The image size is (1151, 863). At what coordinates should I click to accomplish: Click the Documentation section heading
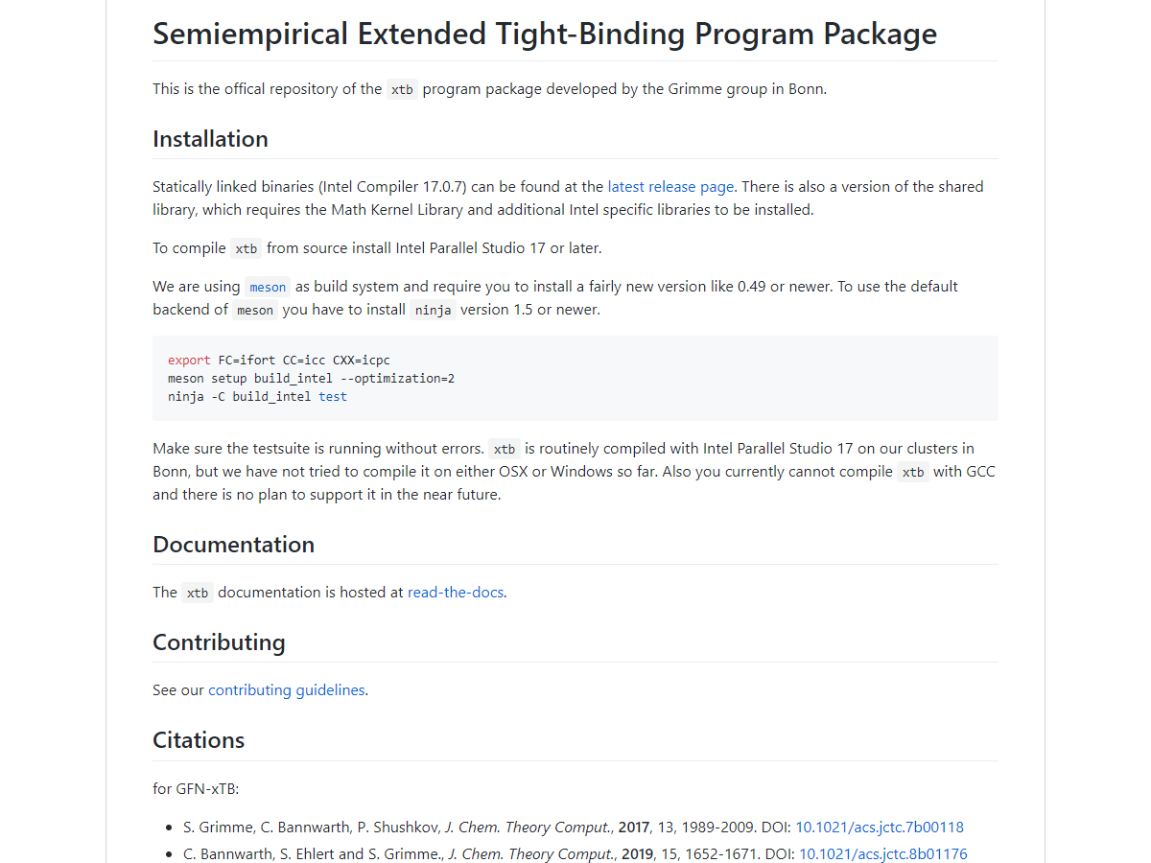point(233,545)
